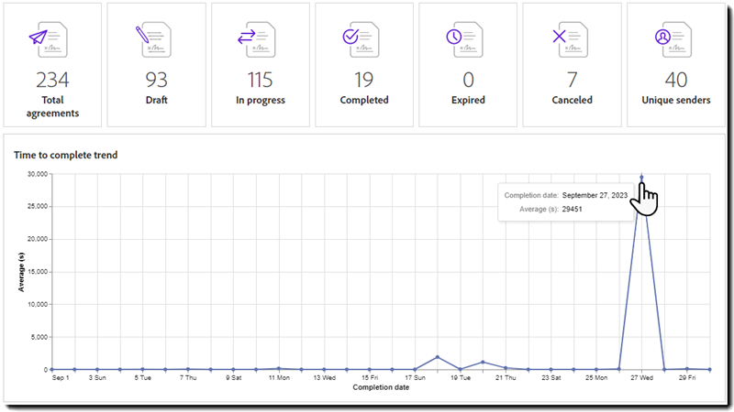
Task: Click the 7 Canceled count
Action: pos(571,81)
